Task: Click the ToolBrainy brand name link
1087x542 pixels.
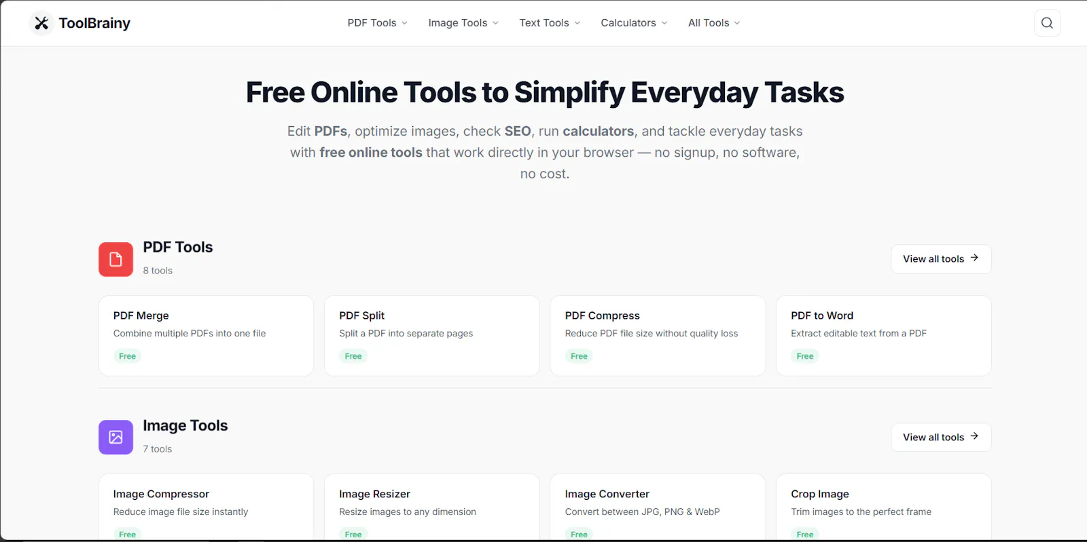Action: 94,23
